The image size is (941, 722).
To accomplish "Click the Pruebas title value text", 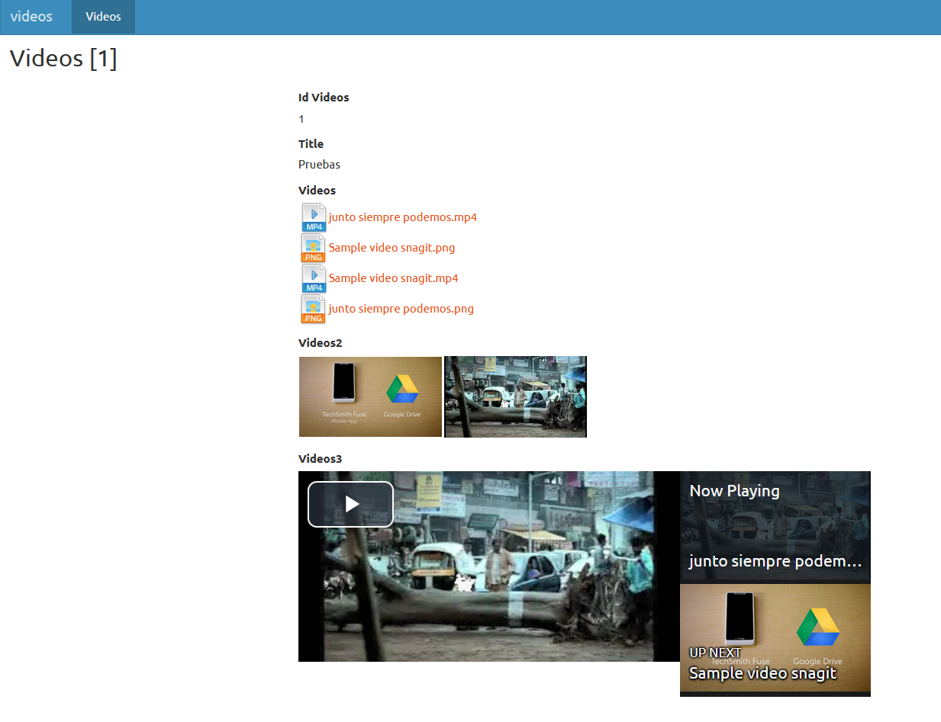I will pyautogui.click(x=319, y=165).
